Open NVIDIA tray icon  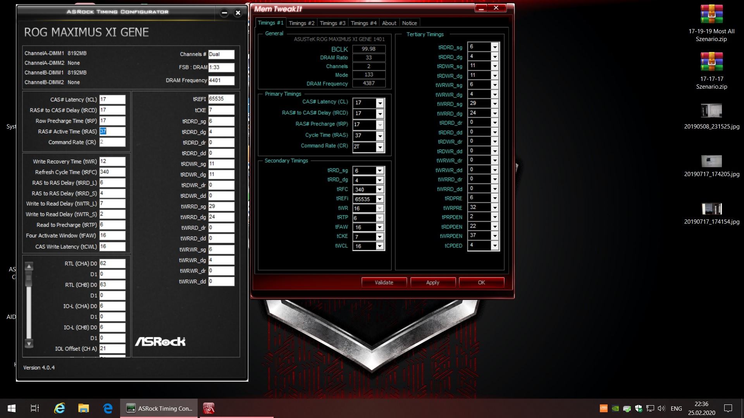(615, 408)
